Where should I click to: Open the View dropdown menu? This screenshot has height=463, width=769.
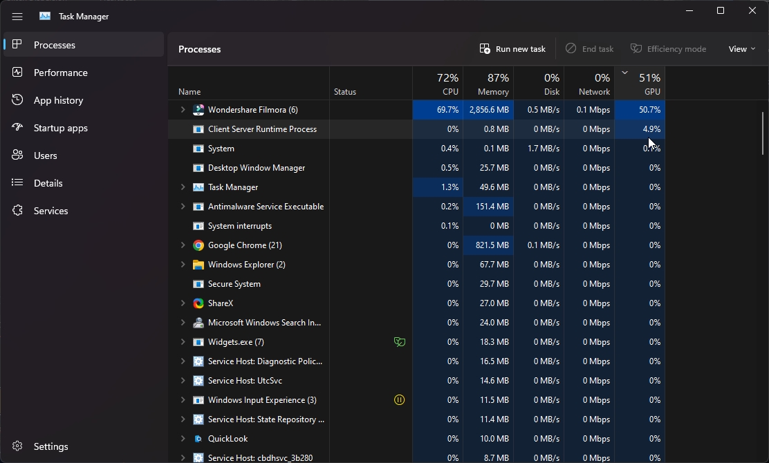[741, 48]
